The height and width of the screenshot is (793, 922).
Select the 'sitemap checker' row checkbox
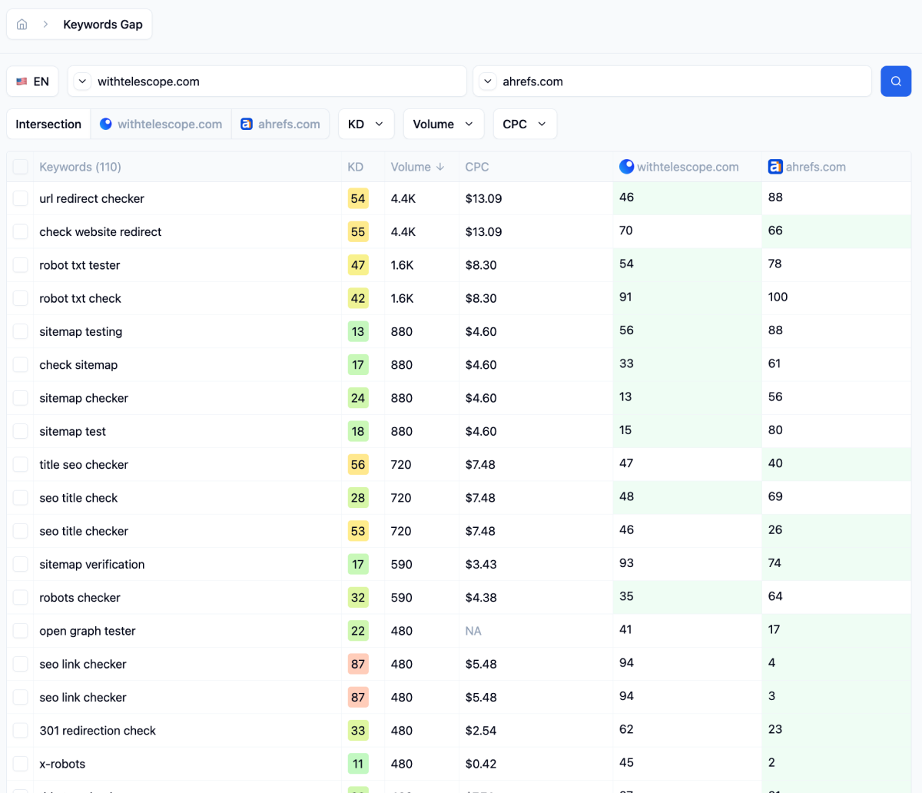21,398
